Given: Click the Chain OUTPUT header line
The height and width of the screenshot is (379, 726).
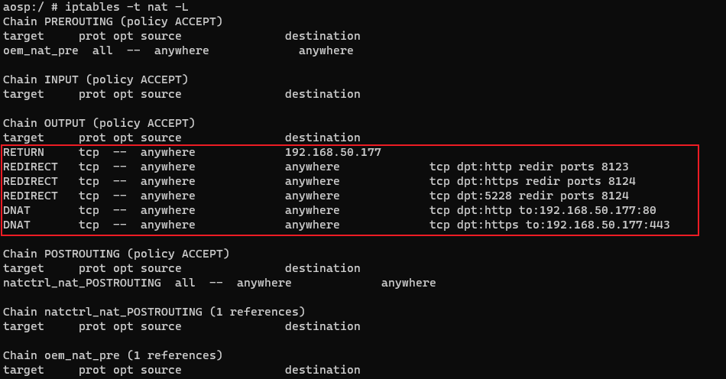Looking at the screenshot, I should pos(99,123).
